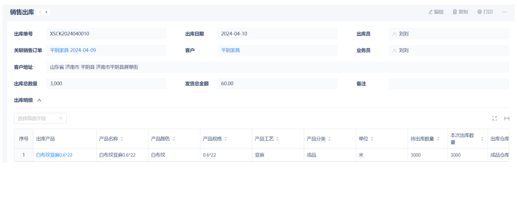Click the 复制 (copy) document button
The width and height of the screenshot is (517, 208).
click(x=460, y=12)
